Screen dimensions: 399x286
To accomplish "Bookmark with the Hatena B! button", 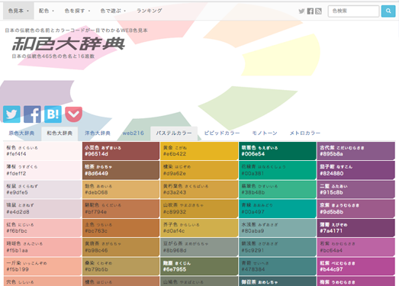I will pyautogui.click(x=53, y=114).
